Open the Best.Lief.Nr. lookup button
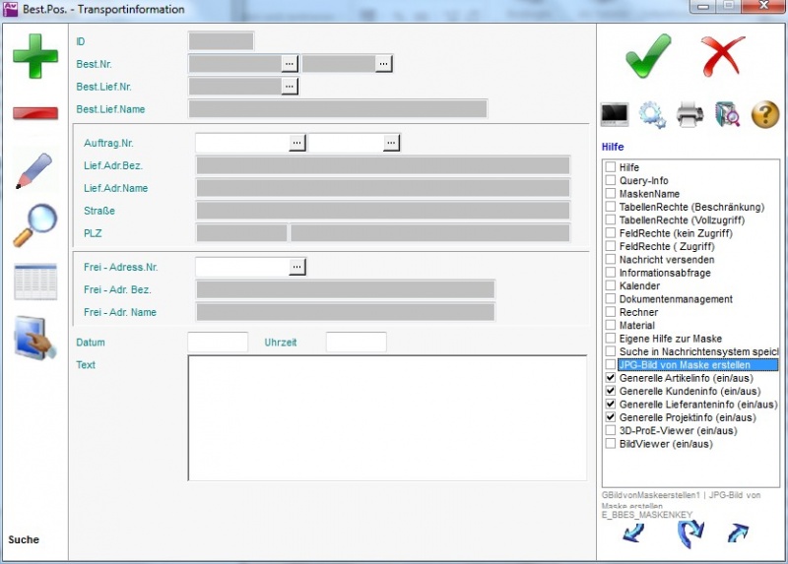Screen dimensions: 788x564 tap(290, 87)
